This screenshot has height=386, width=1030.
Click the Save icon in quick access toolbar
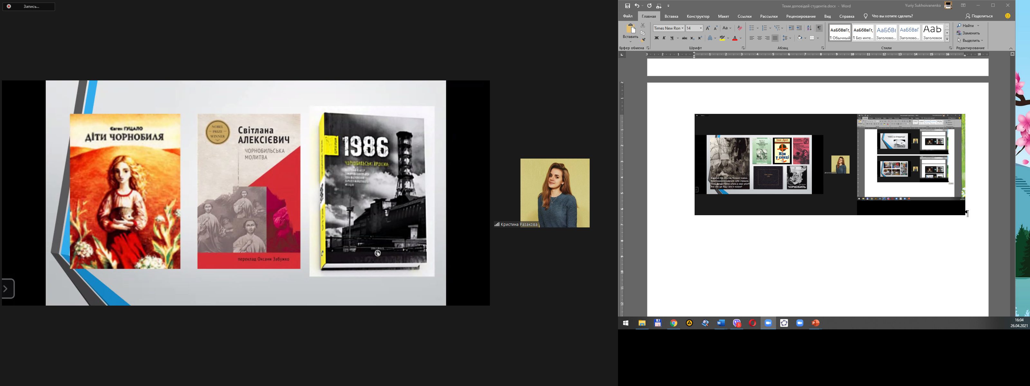point(627,5)
